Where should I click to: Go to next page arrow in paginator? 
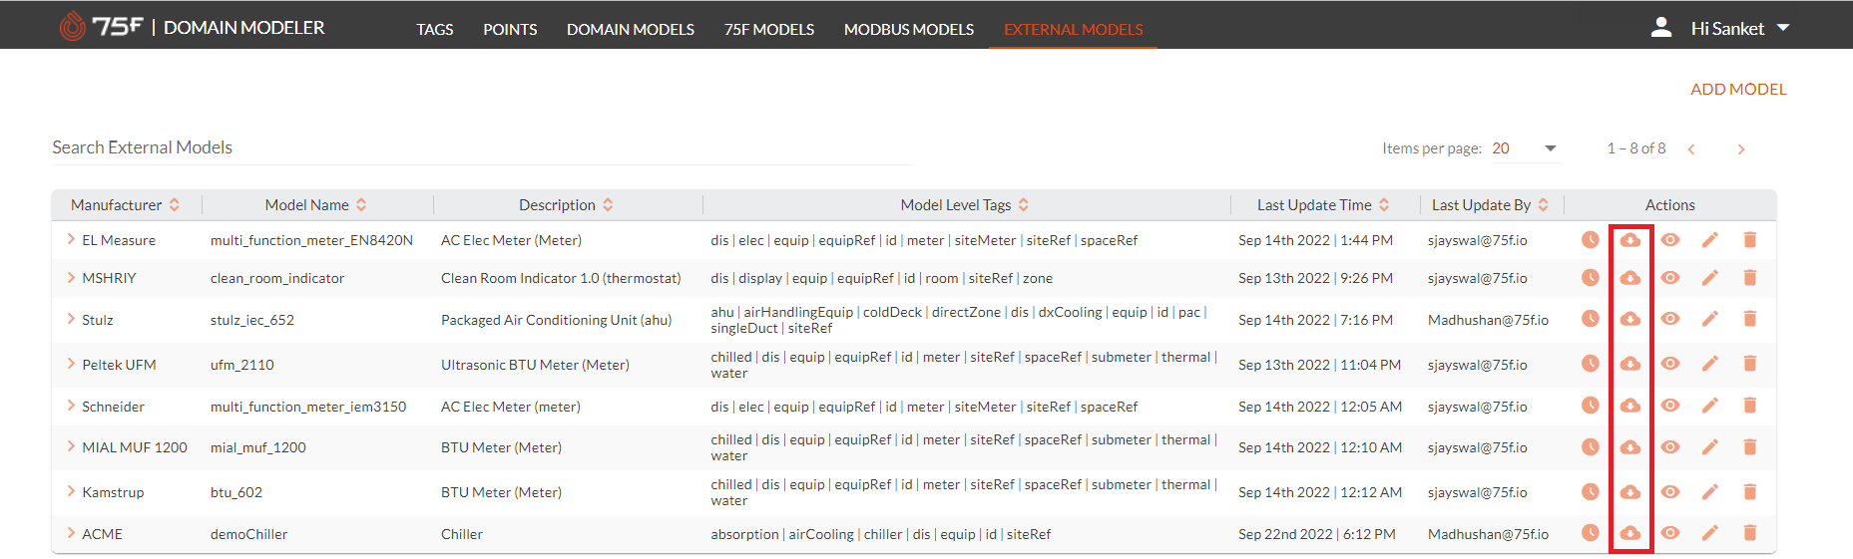point(1741,149)
